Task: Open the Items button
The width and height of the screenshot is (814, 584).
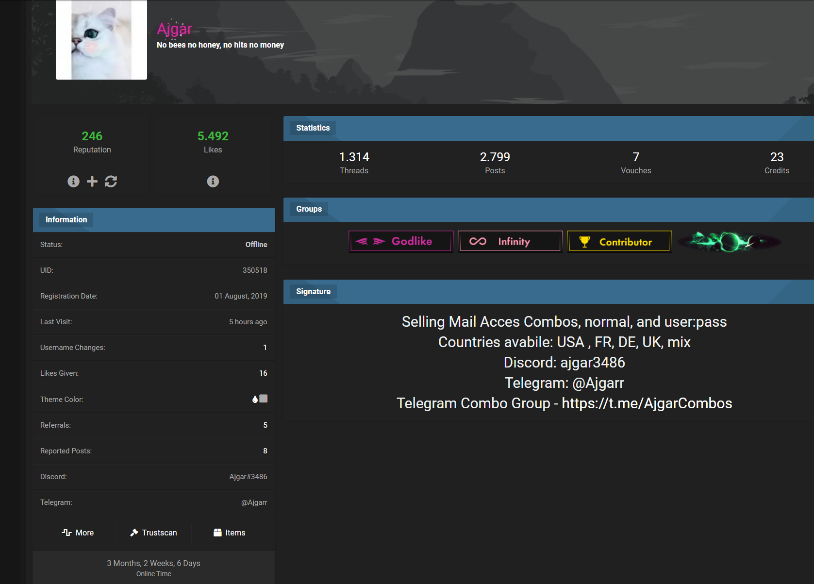Action: point(229,533)
